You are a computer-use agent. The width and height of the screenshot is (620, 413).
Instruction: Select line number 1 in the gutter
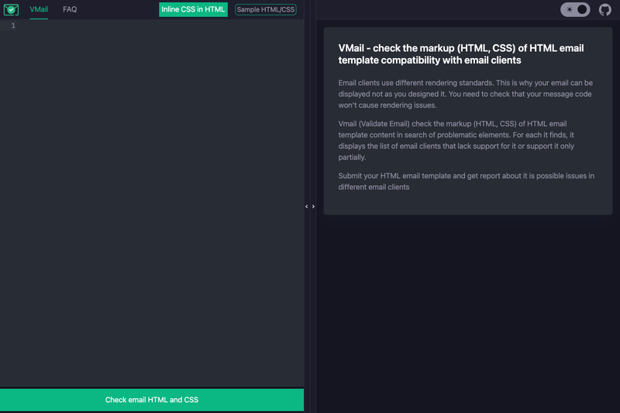click(13, 26)
